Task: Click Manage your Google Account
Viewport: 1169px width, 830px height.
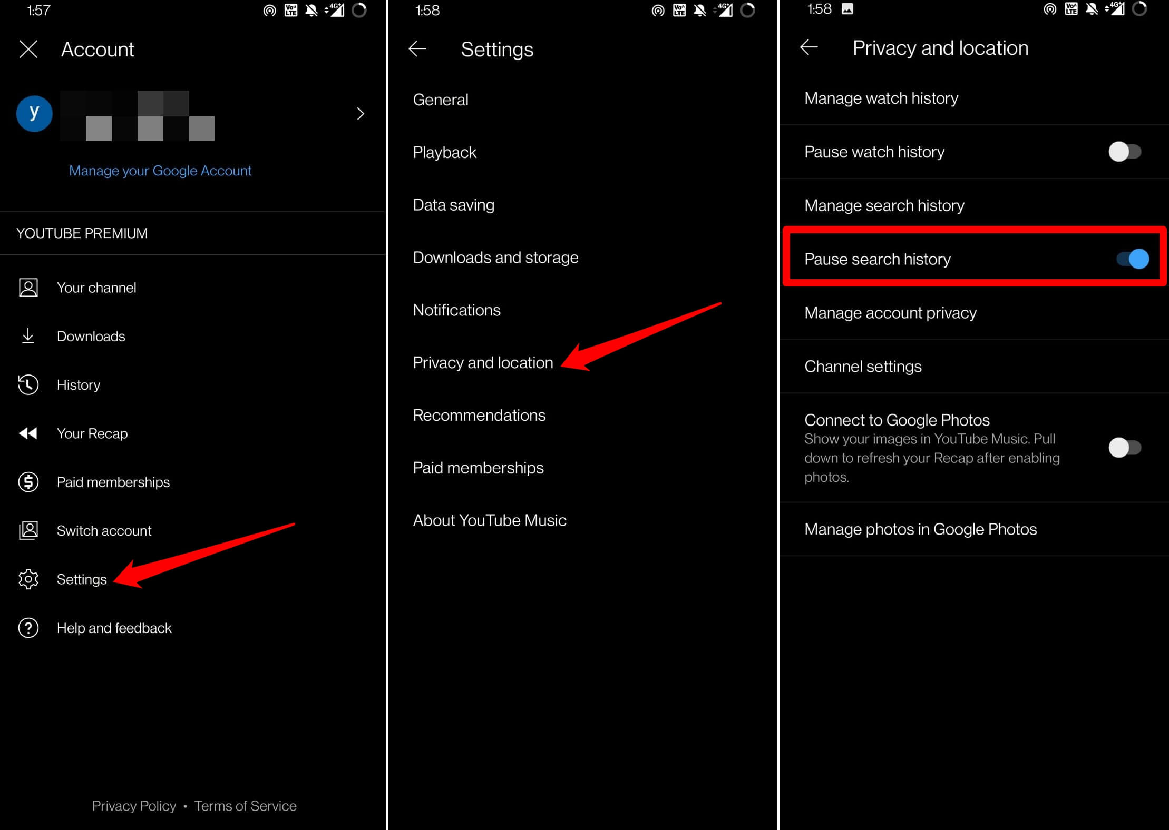Action: 159,171
